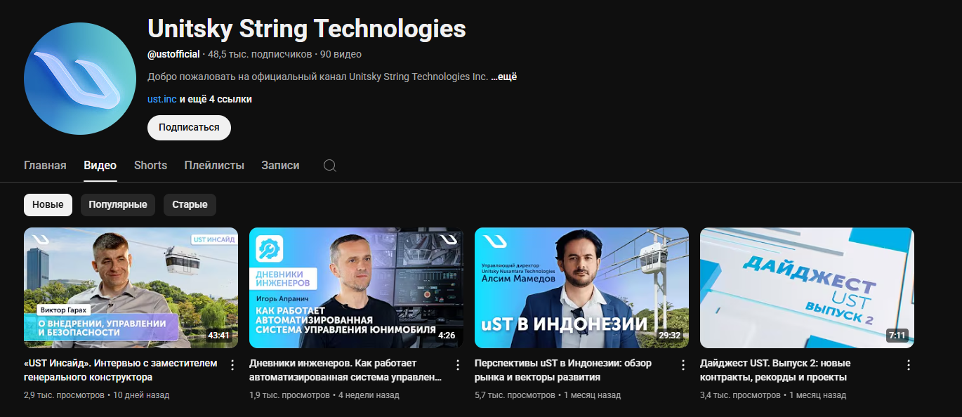Open the ust.inc link
Screen dimensions: 962x417
(162, 99)
